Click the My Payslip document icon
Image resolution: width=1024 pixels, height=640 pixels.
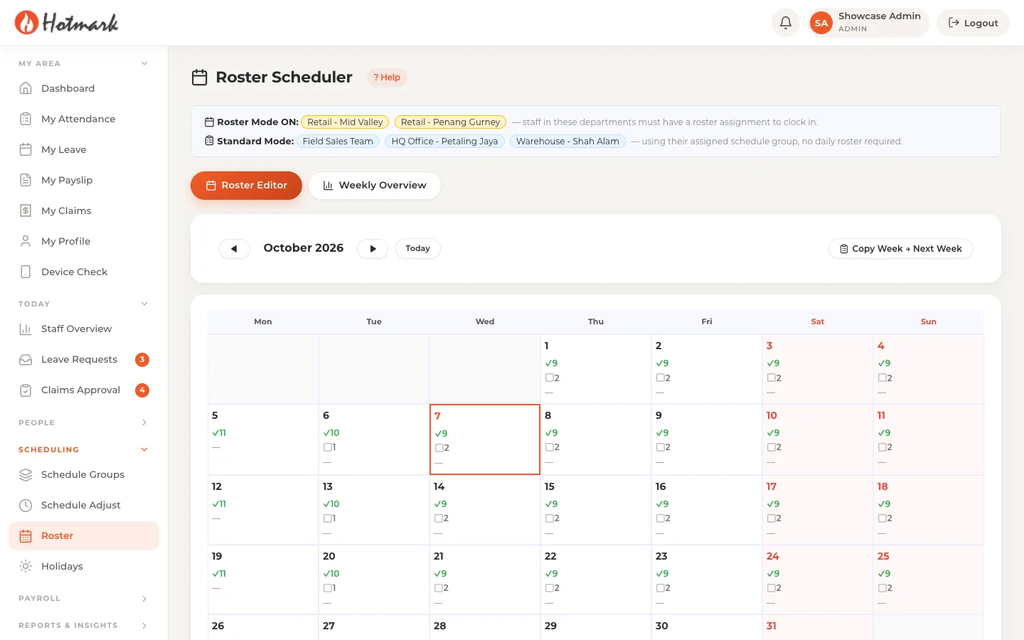coord(26,180)
